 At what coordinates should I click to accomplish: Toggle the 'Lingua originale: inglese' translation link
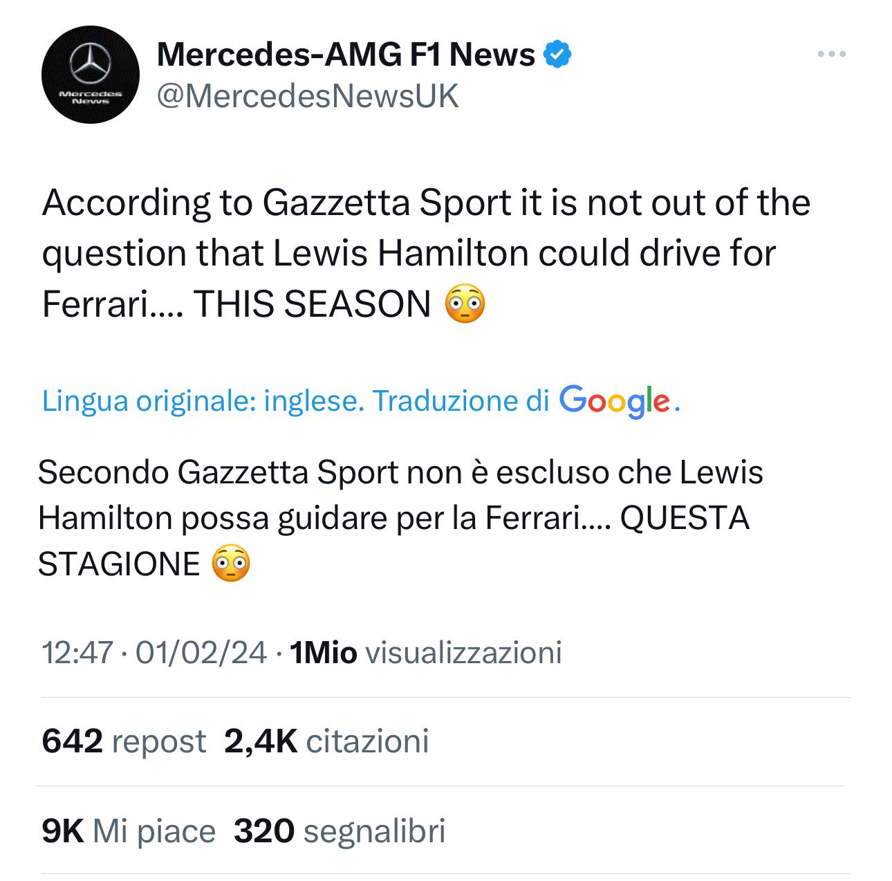coord(203,401)
